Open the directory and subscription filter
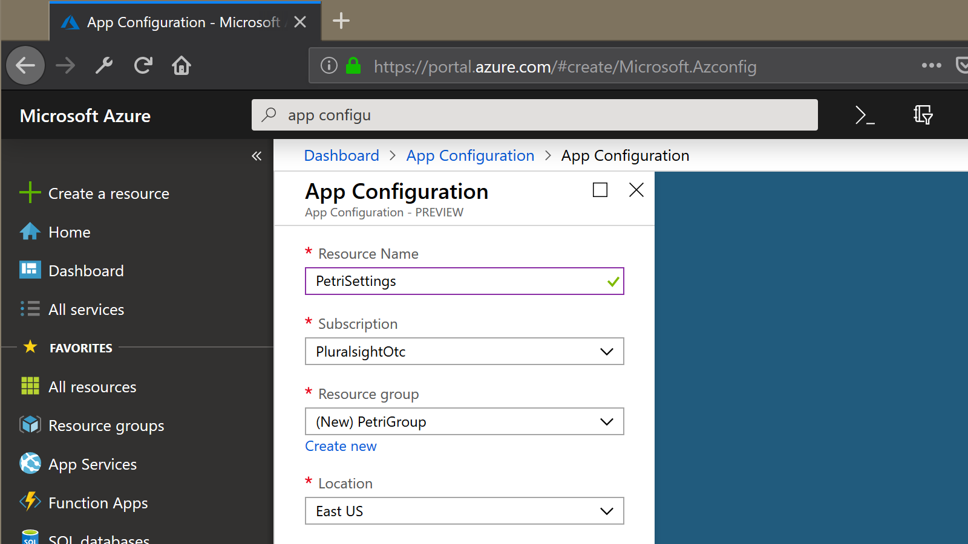 (923, 115)
